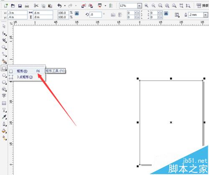209x175 pixels.
Task: Open the outline width .2 mm dropdown
Action: [x=205, y=15]
